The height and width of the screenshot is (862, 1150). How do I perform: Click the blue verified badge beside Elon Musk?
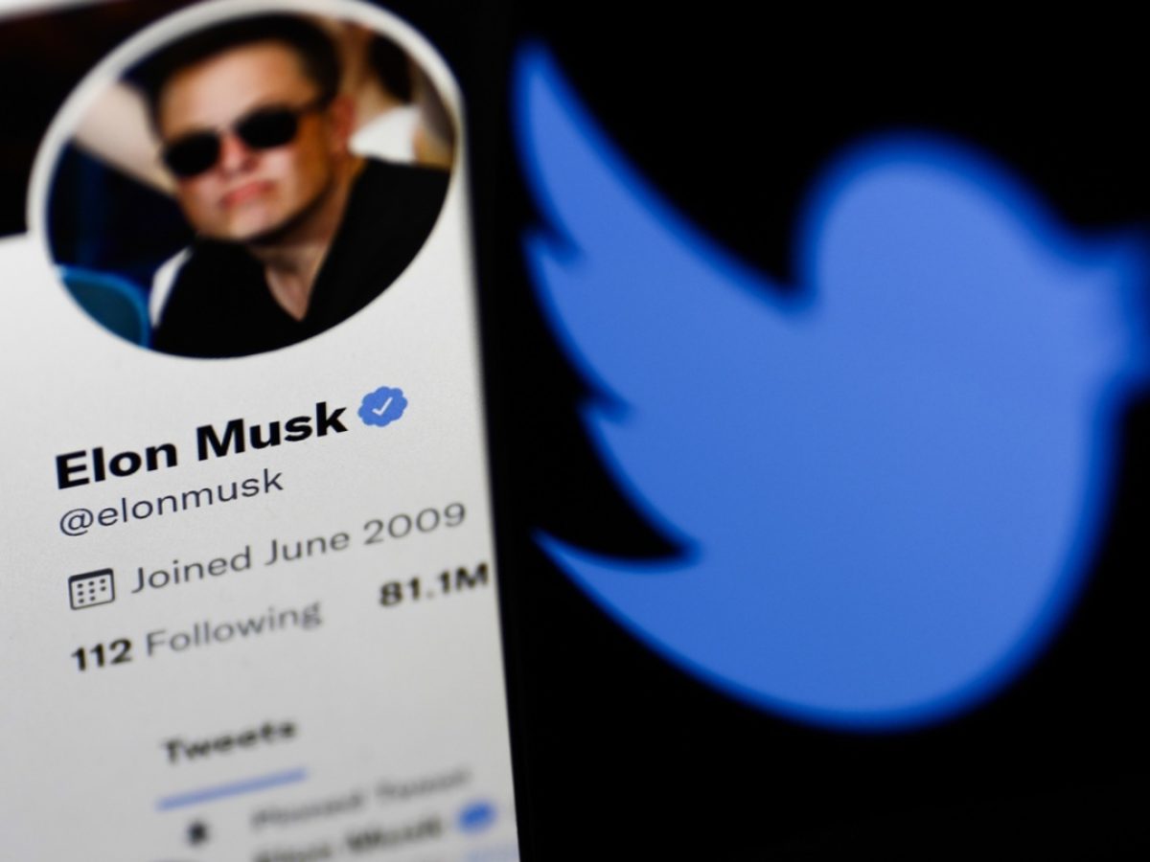click(382, 407)
